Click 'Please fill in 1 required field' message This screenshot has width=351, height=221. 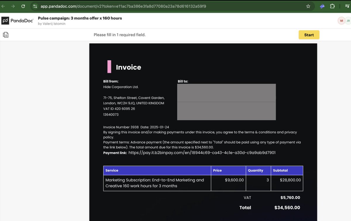coord(120,35)
